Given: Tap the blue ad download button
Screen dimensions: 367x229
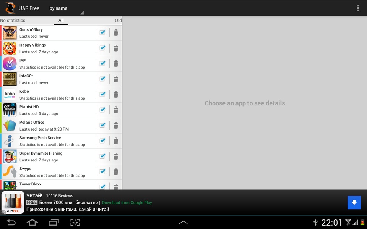Looking at the screenshot, I should tap(354, 202).
